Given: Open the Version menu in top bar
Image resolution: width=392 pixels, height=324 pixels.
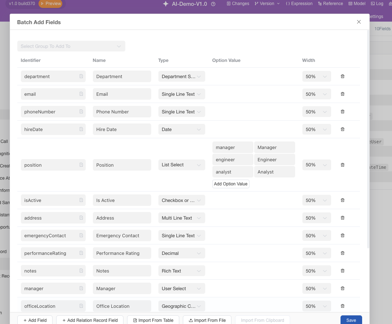Looking at the screenshot, I should click(267, 4).
